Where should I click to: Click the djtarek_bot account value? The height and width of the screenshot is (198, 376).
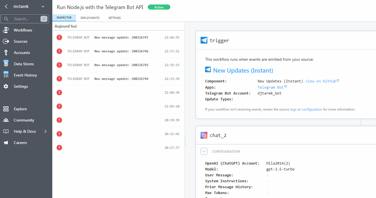[269, 93]
